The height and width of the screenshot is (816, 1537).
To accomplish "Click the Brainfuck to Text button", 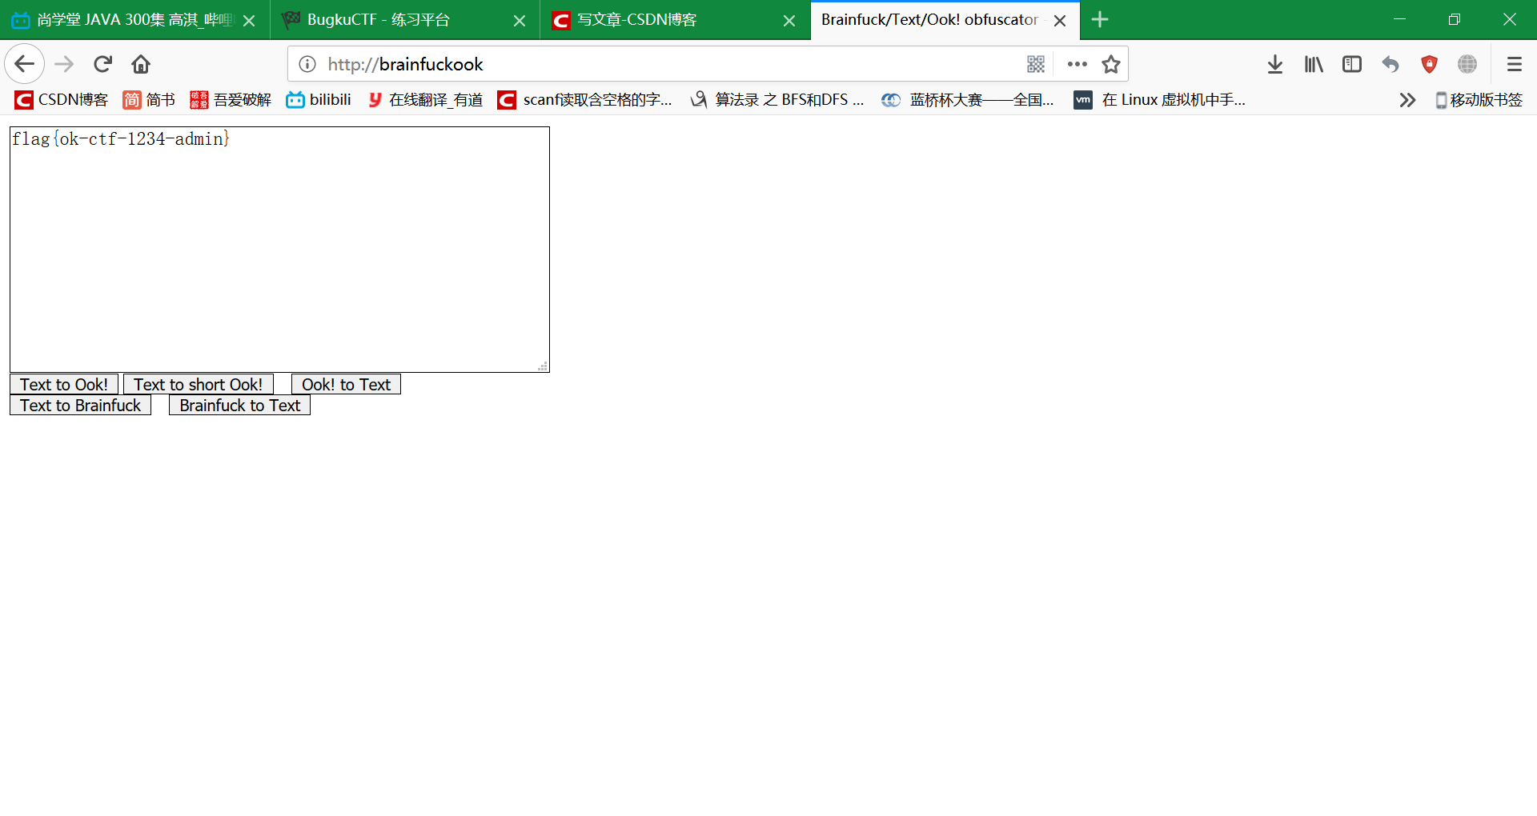I will point(239,405).
